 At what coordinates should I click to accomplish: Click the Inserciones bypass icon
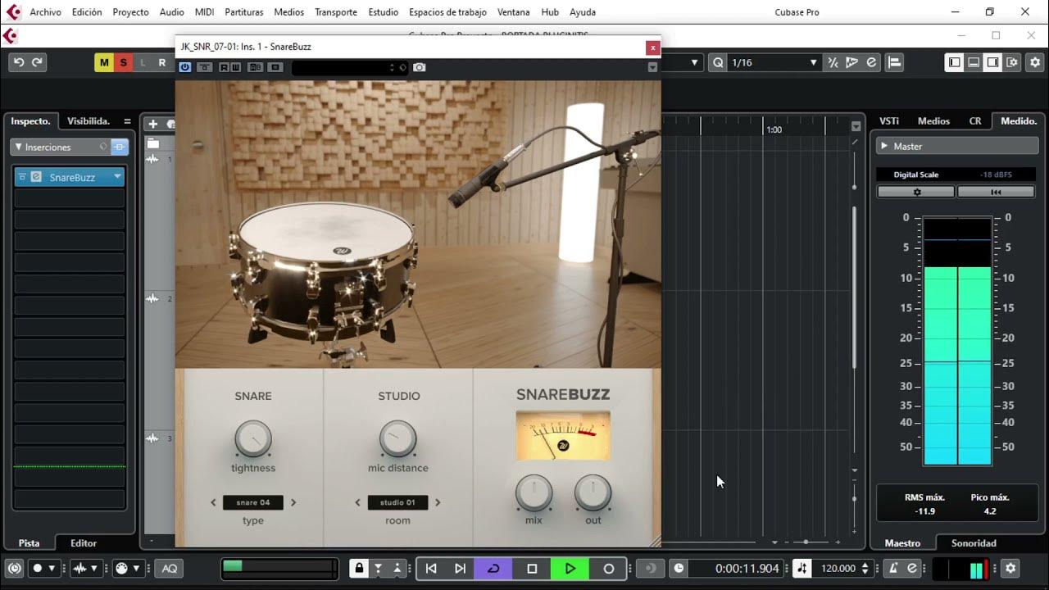120,147
